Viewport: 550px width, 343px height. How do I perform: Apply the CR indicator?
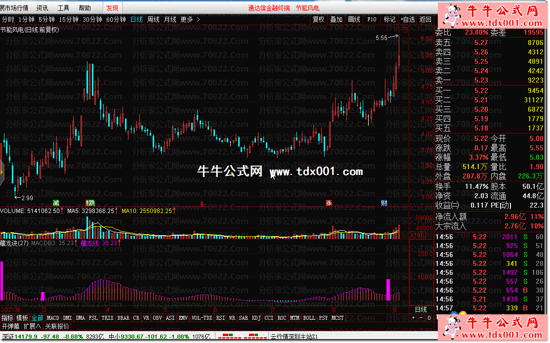[x=136, y=318]
